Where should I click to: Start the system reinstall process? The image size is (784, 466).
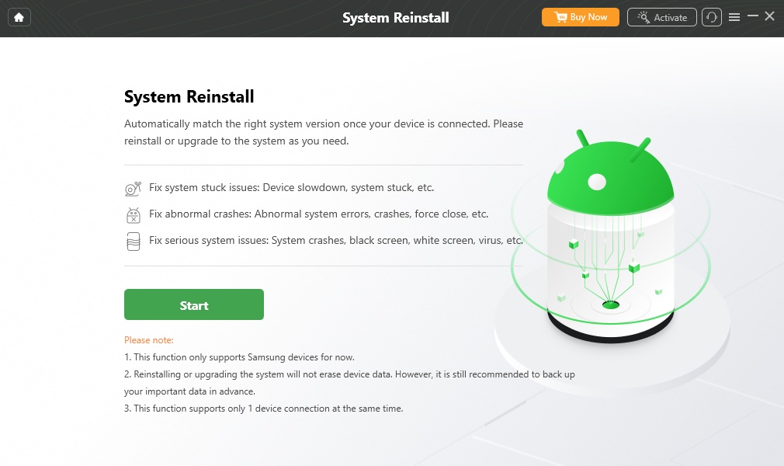194,304
